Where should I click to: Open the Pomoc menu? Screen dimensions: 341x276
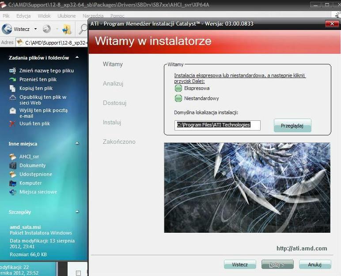click(x=117, y=16)
